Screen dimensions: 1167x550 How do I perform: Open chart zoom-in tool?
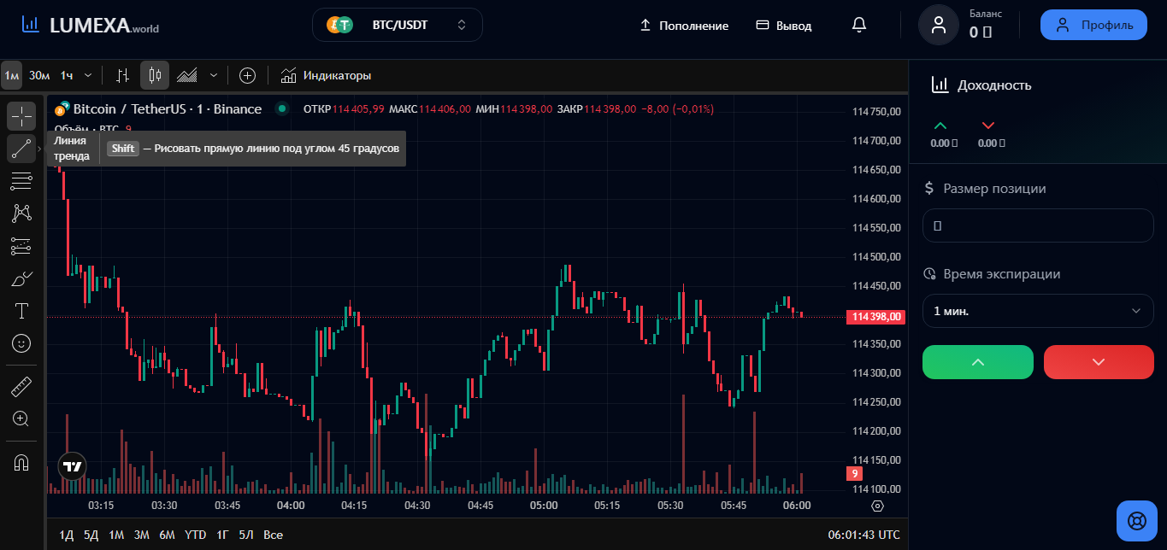[21, 418]
